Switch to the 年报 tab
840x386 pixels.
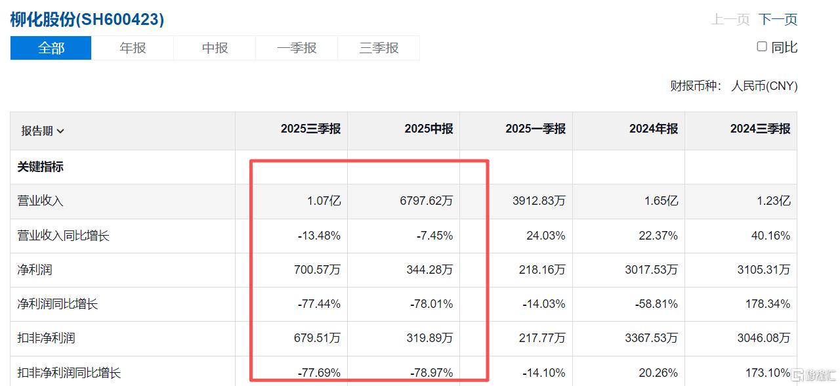tap(133, 48)
